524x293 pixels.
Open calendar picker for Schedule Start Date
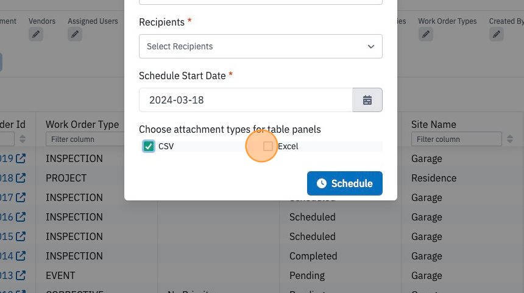(x=367, y=100)
